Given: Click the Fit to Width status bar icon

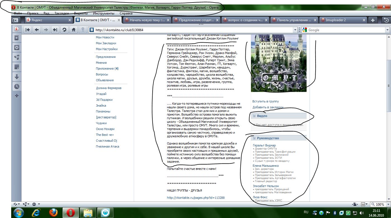Looking at the screenshot, I should pyautogui.click(x=355, y=204).
